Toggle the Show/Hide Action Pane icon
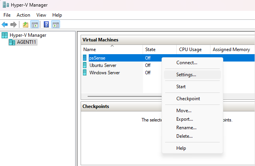 [x=55, y=25]
